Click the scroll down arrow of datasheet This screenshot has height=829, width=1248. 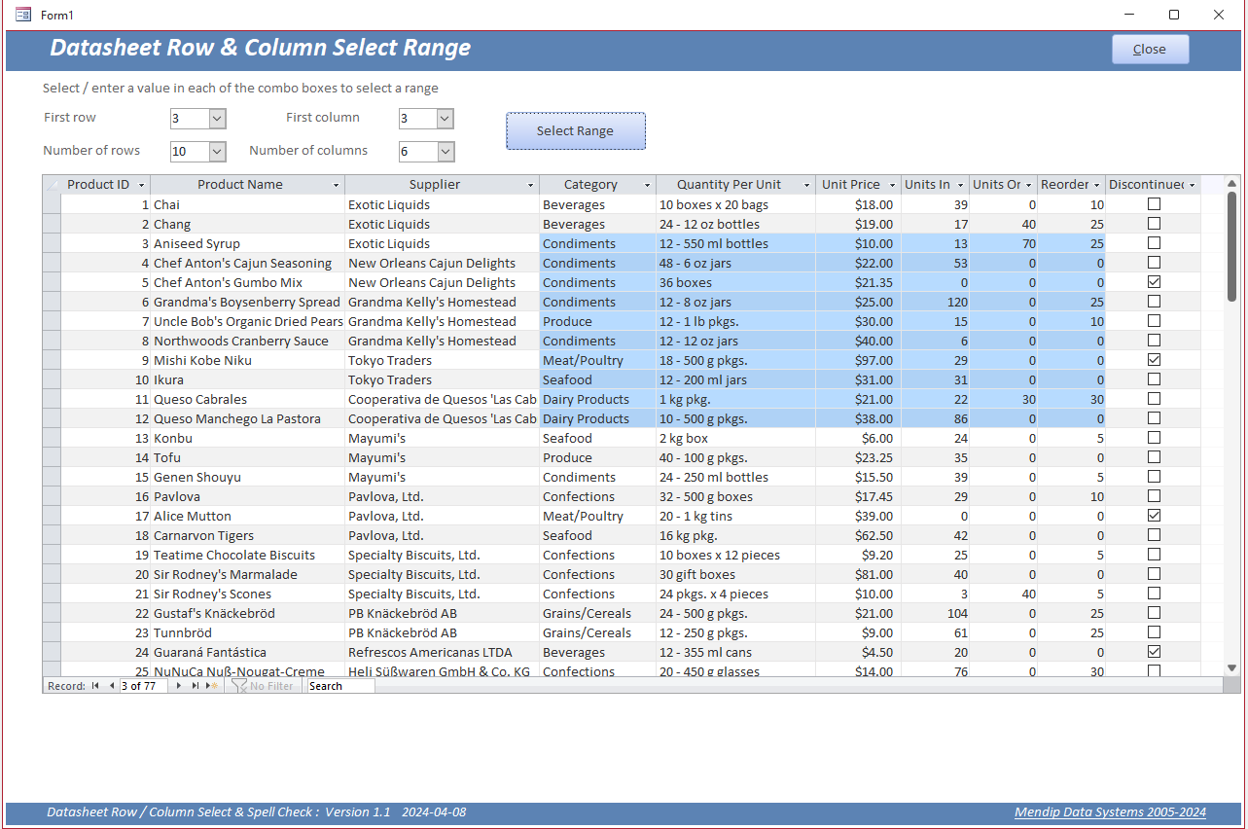click(x=1231, y=668)
